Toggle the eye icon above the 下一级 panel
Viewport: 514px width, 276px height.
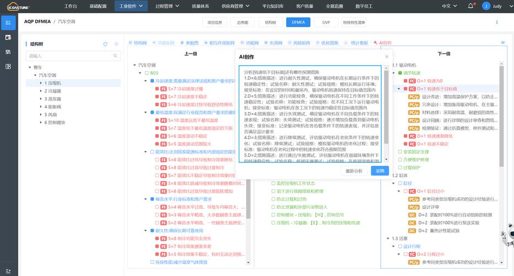click(503, 43)
